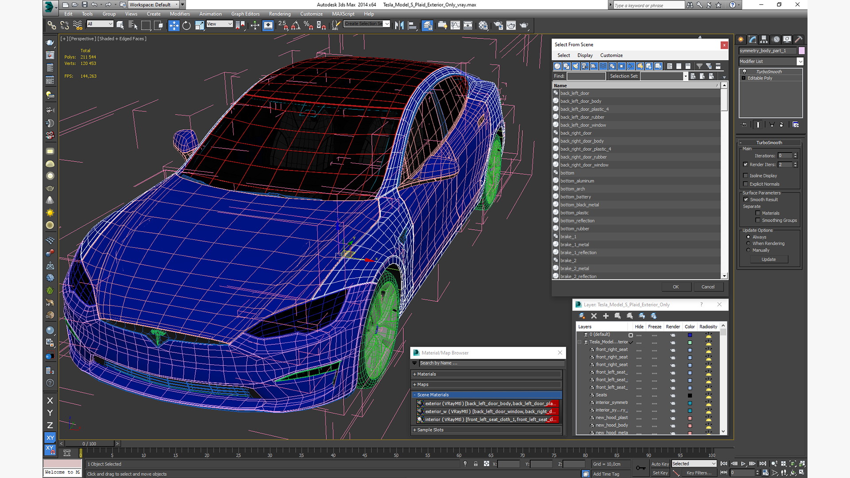Toggle the Angle Snap tool
850x478 pixels.
coord(296,25)
